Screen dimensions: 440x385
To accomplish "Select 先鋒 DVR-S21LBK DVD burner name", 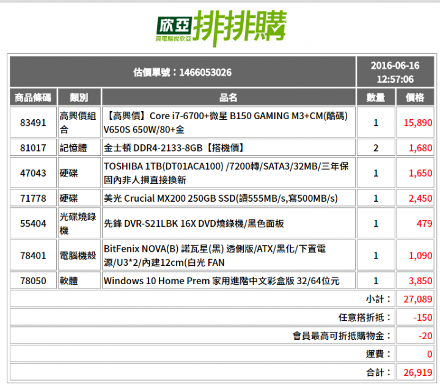I will click(x=194, y=224).
